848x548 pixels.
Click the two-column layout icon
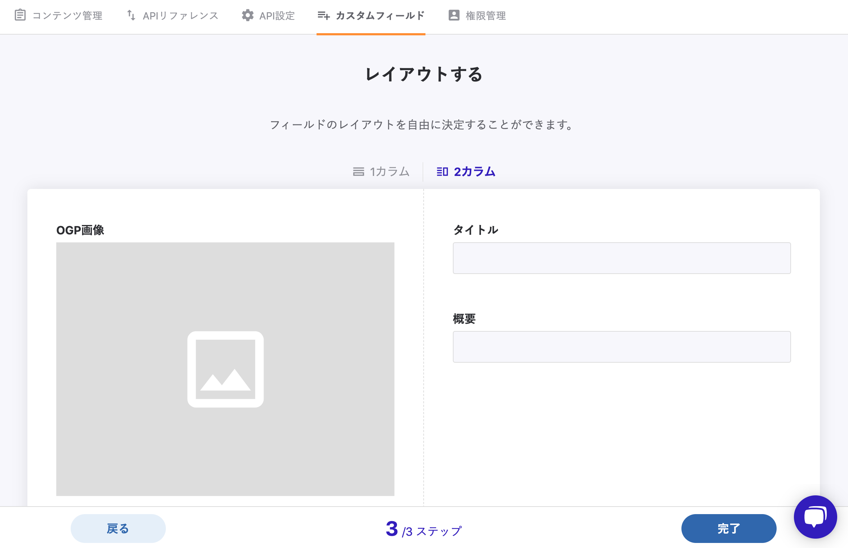442,172
